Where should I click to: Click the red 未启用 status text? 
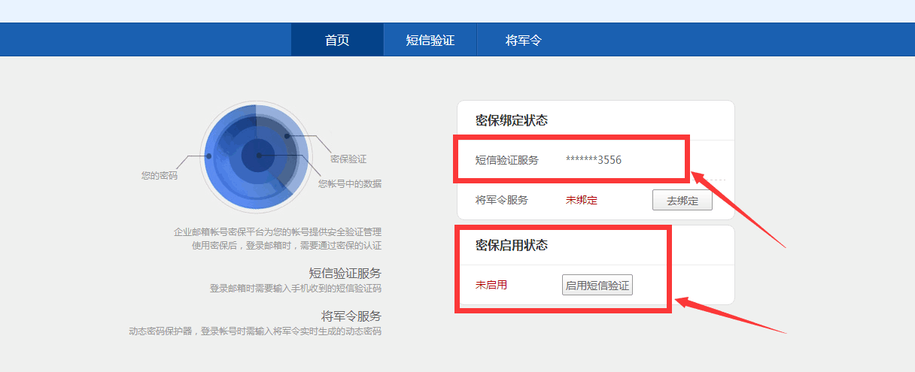[x=491, y=286]
